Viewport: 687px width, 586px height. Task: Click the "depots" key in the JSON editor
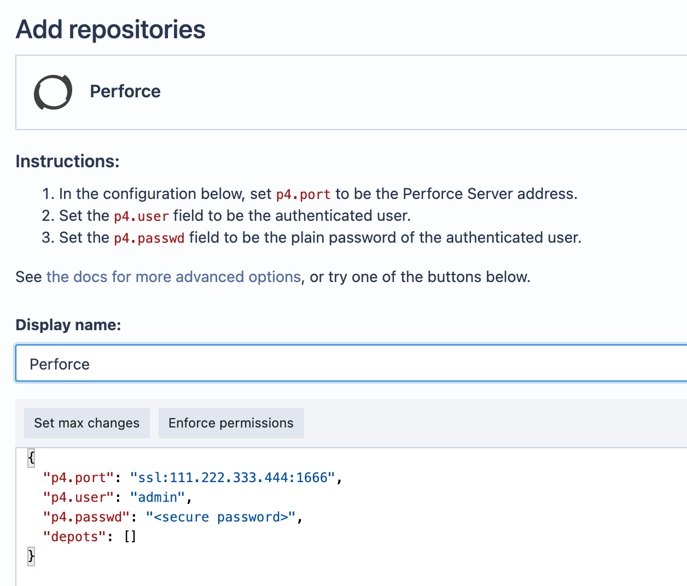pyautogui.click(x=74, y=537)
